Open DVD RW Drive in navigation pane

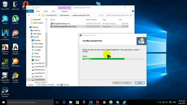click(39, 70)
